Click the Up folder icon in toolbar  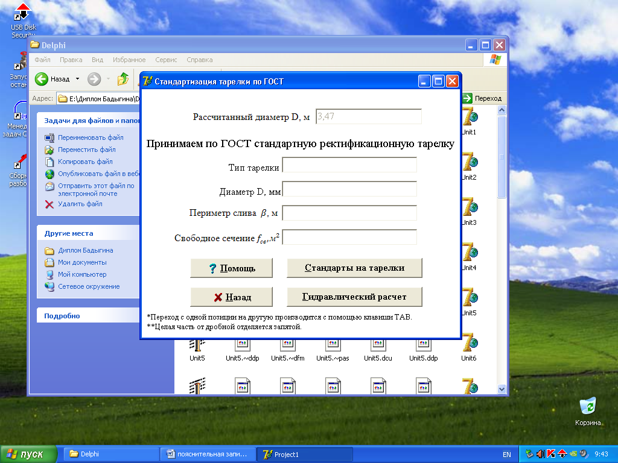(123, 79)
